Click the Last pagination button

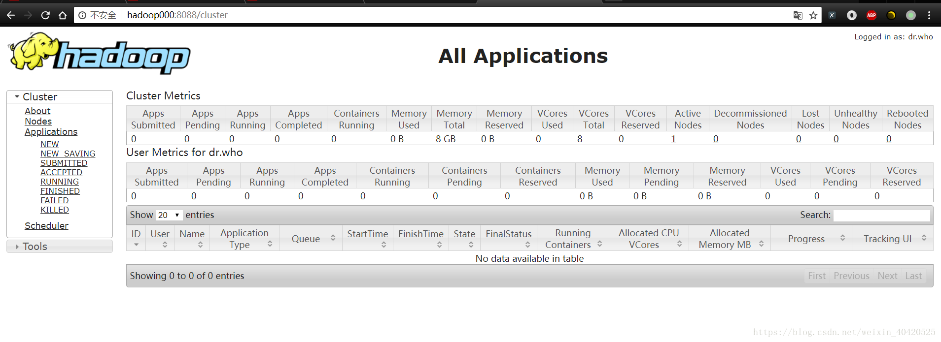(913, 276)
